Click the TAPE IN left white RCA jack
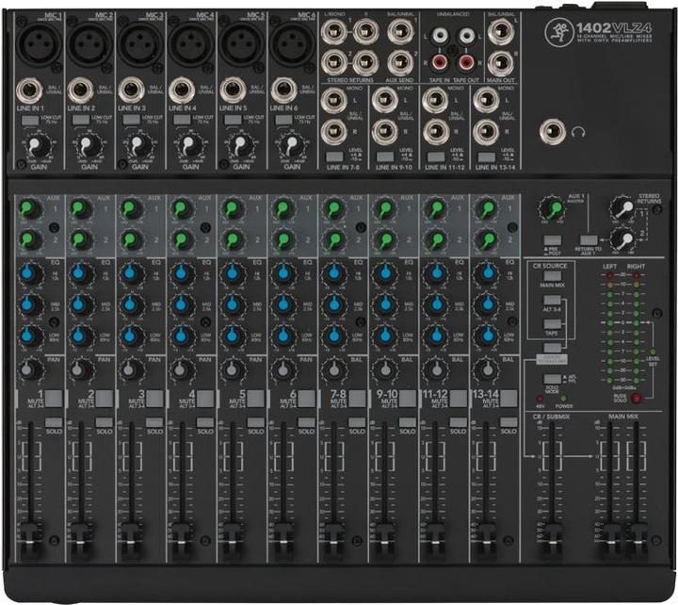678x605 pixels. pos(440,36)
